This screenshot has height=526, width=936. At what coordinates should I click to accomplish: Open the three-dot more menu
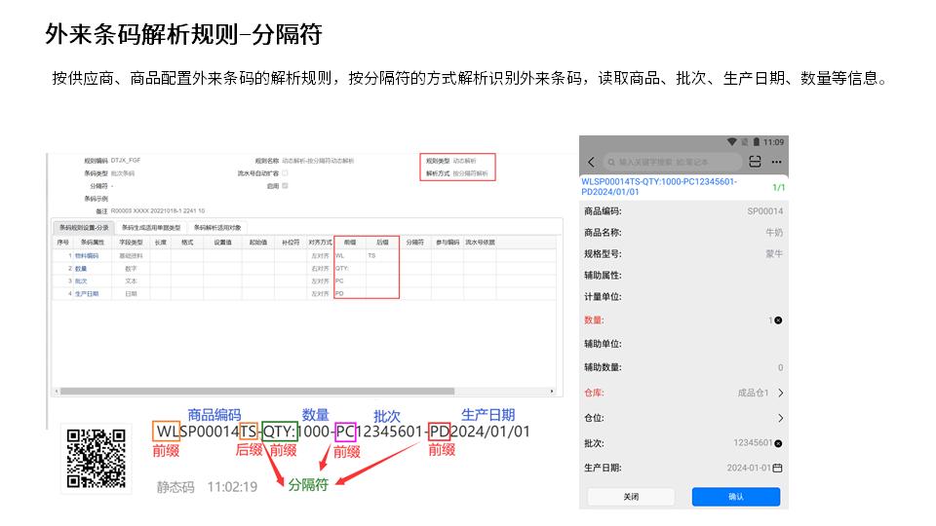[776, 162]
